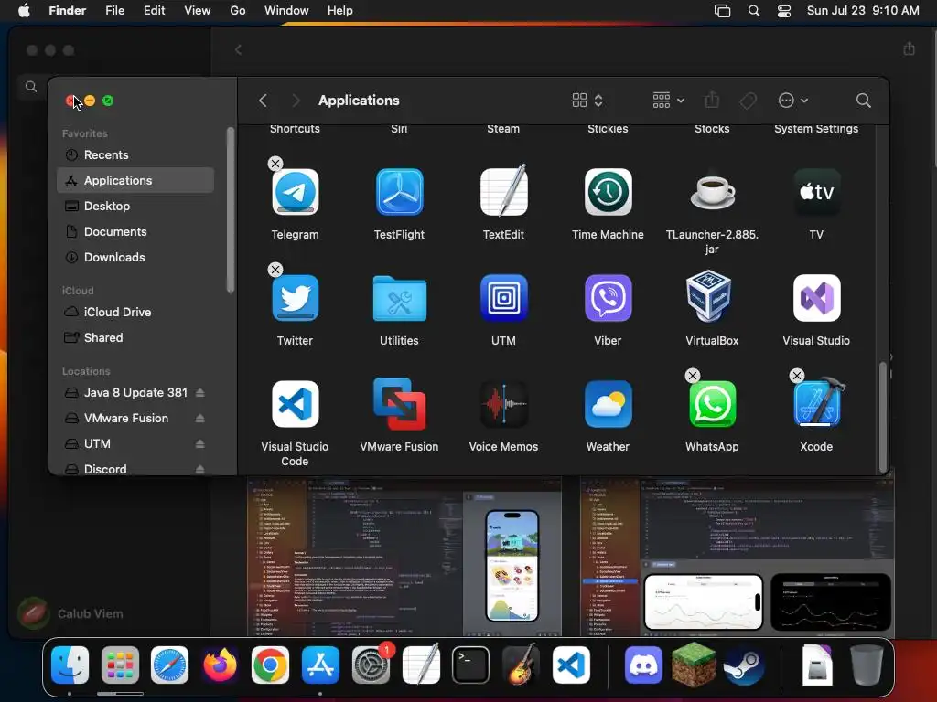
Task: Launch Firefox from the Dock
Action: coord(220,665)
